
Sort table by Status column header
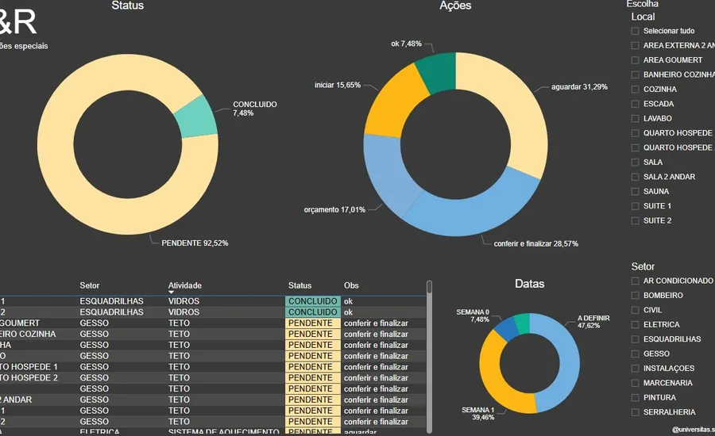(300, 285)
